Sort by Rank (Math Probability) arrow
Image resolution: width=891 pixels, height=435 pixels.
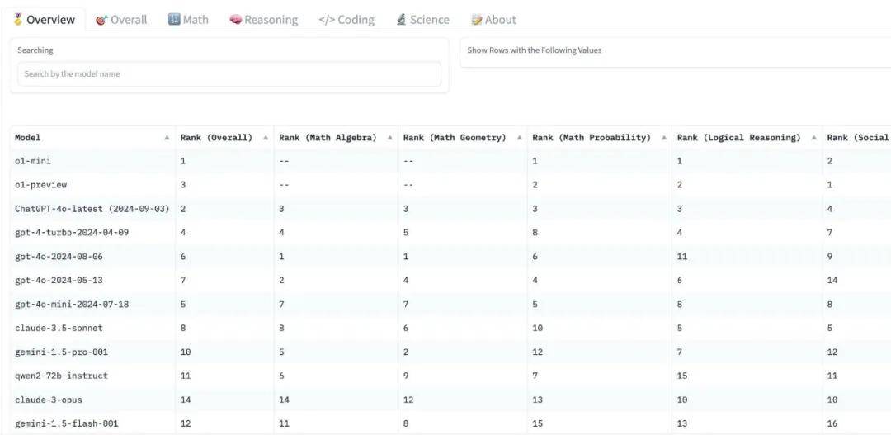point(664,138)
